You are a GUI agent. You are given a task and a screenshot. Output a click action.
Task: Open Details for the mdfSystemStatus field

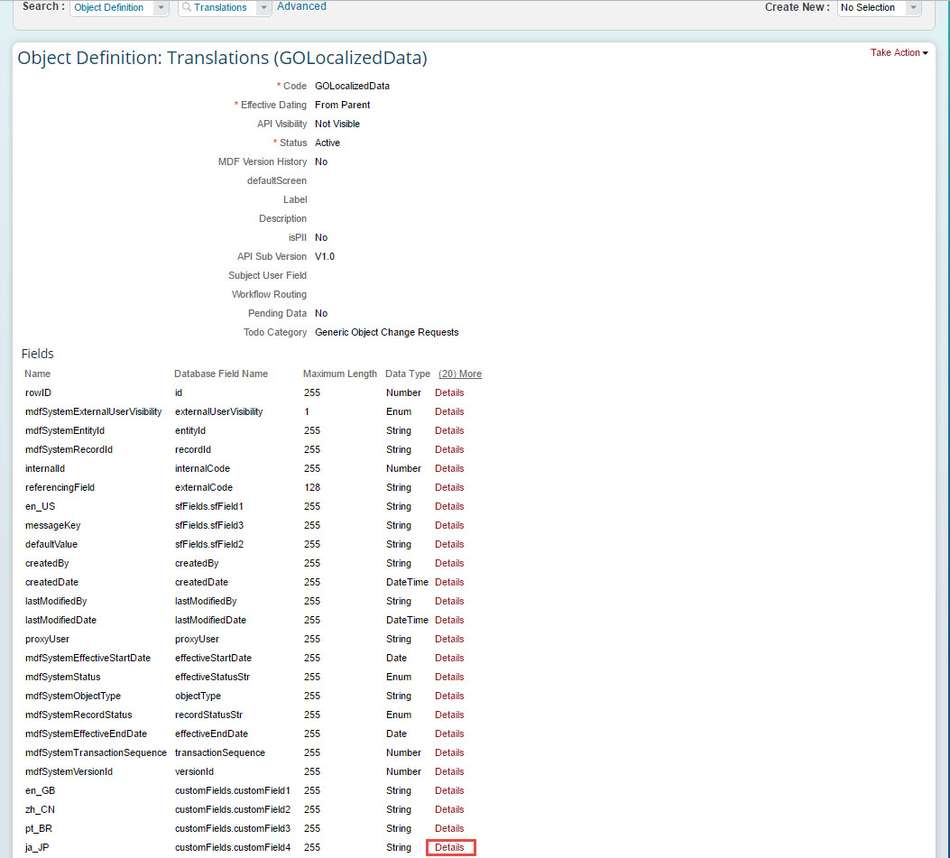click(449, 677)
